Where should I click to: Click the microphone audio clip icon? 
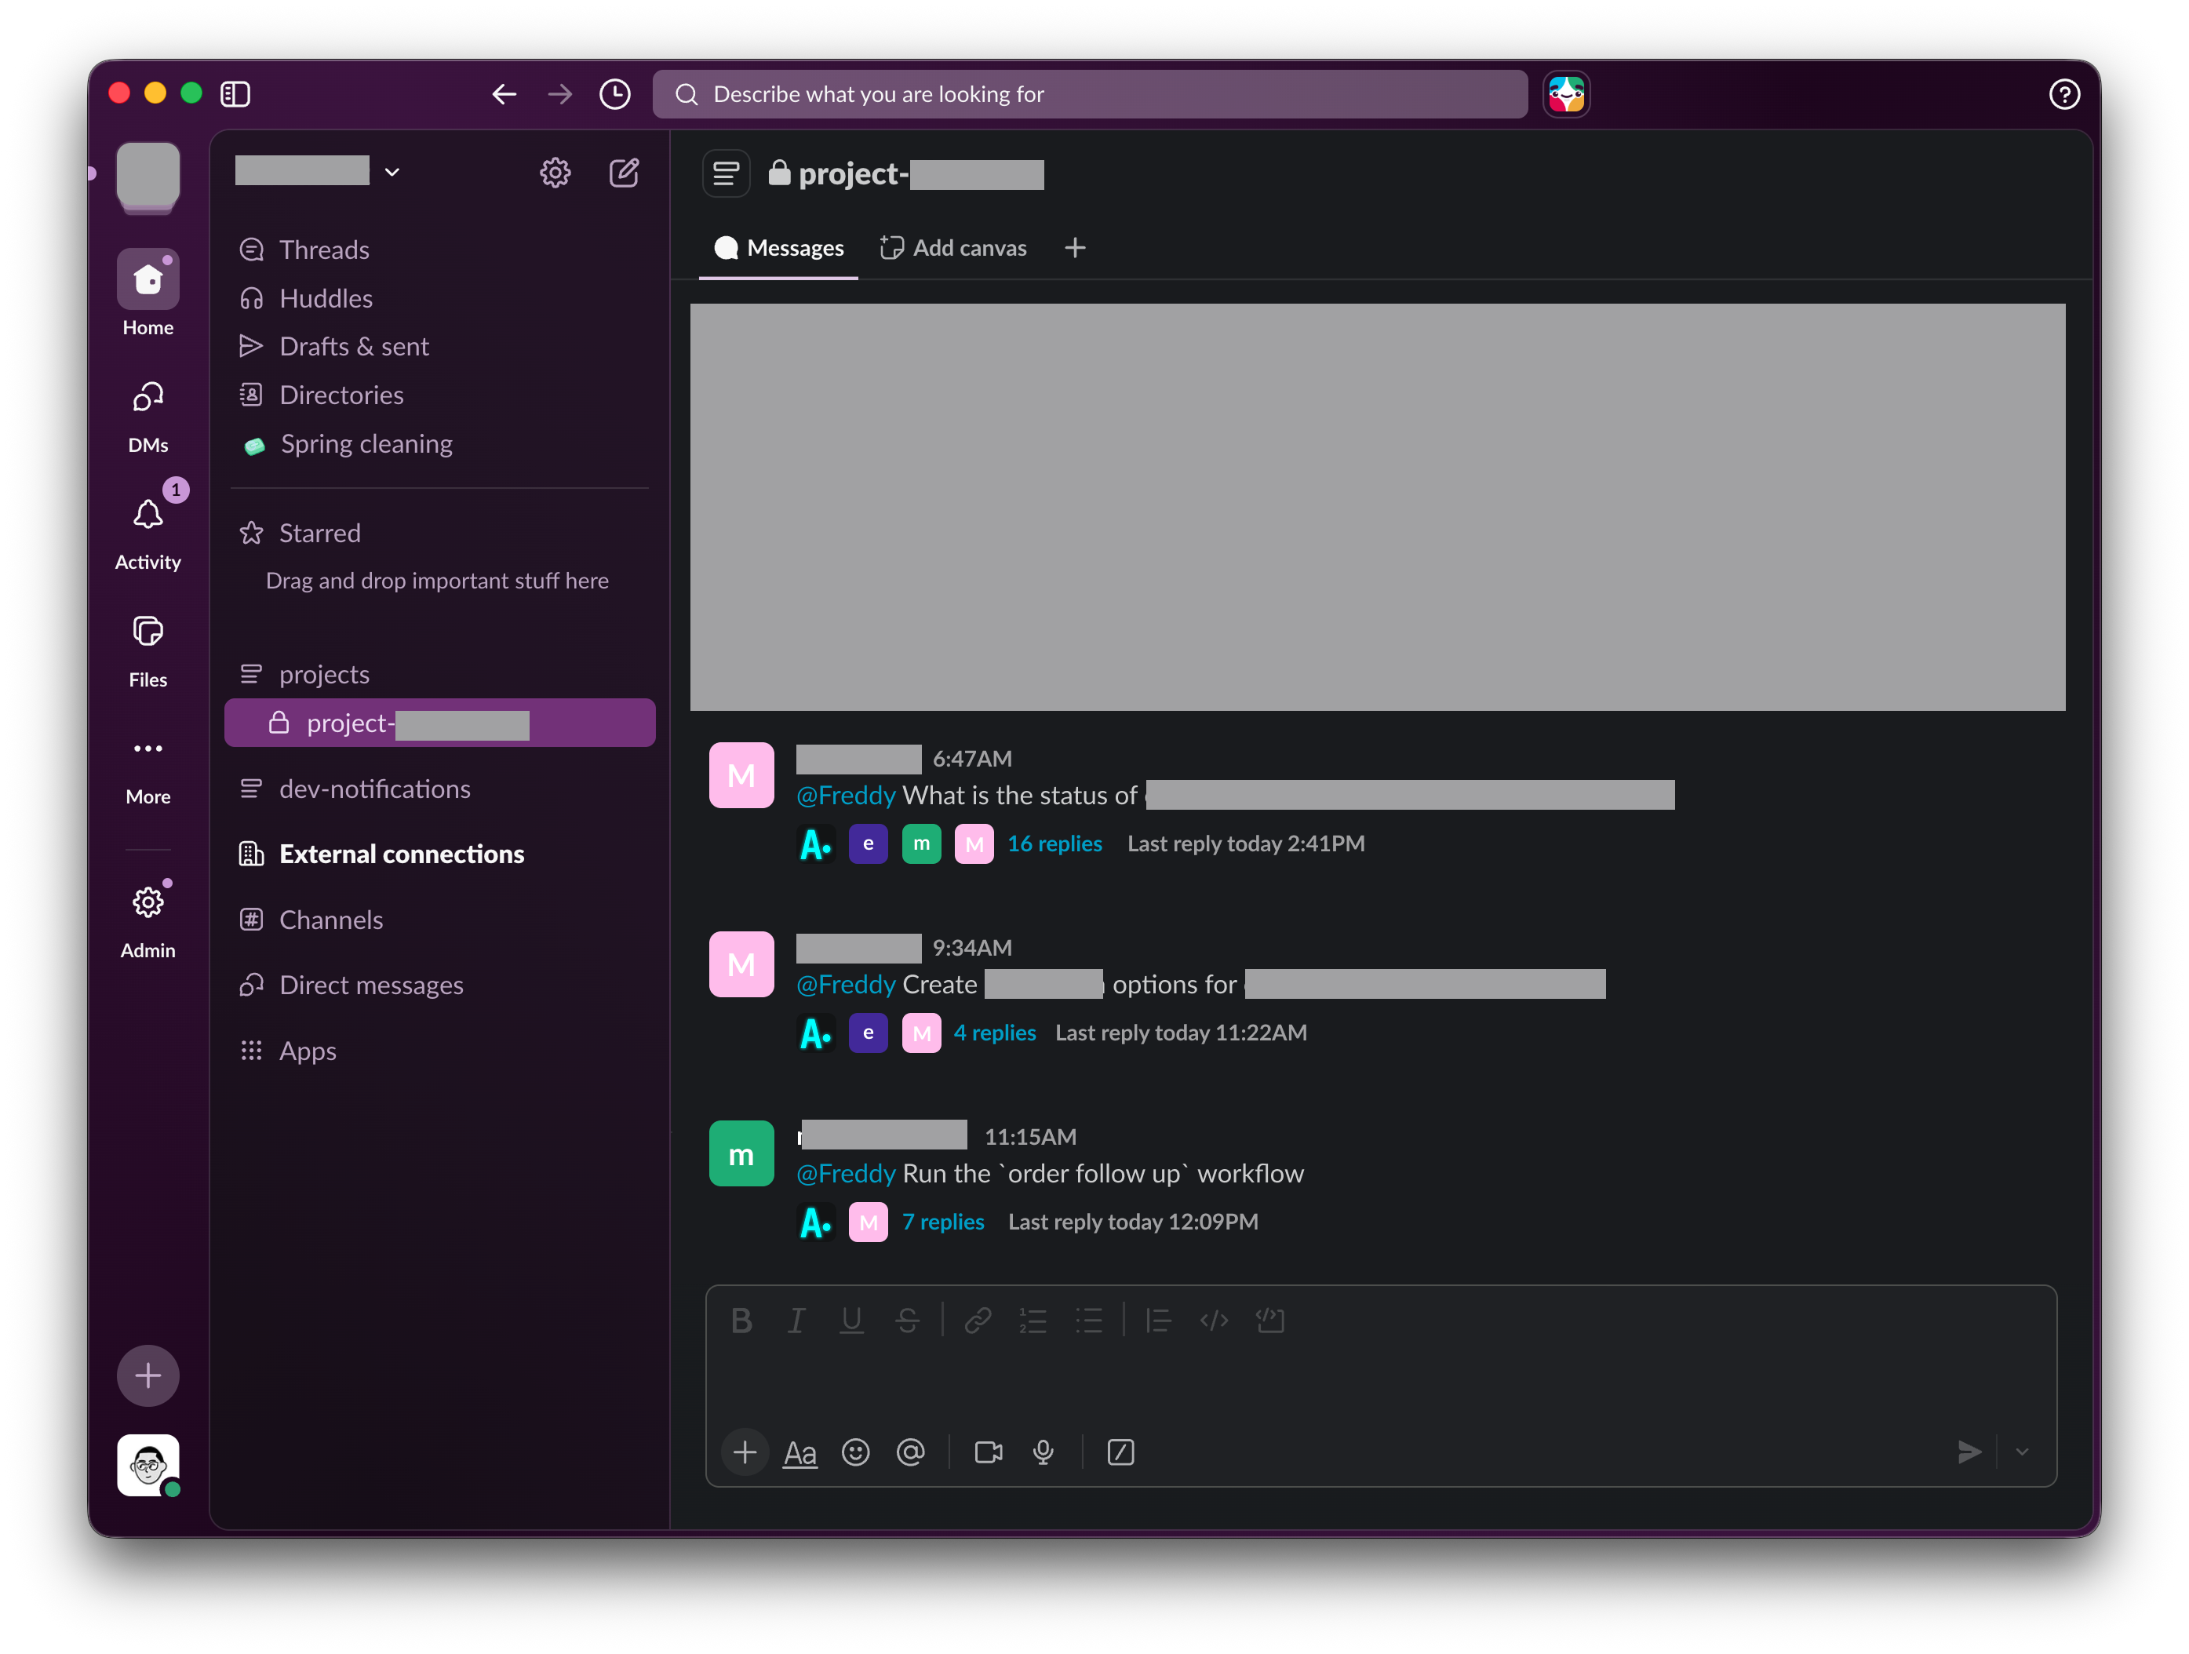coord(1043,1452)
